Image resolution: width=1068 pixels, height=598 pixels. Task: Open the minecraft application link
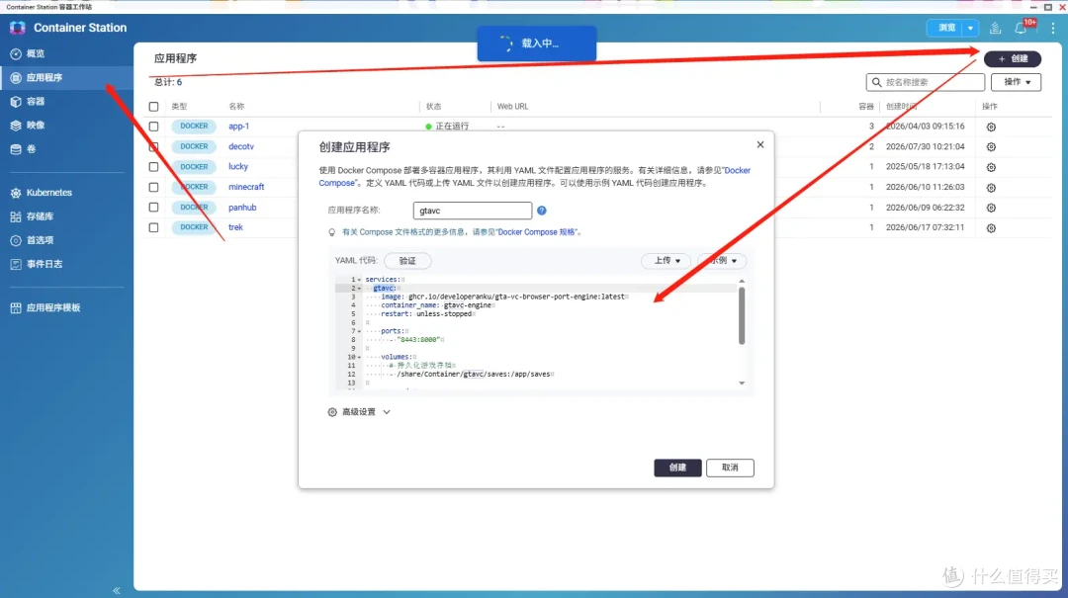[246, 187]
